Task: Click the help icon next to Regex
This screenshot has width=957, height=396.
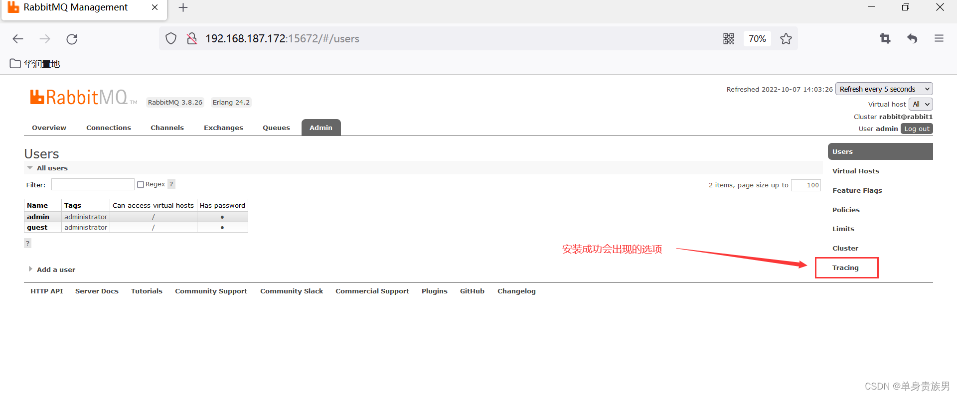Action: click(x=171, y=184)
